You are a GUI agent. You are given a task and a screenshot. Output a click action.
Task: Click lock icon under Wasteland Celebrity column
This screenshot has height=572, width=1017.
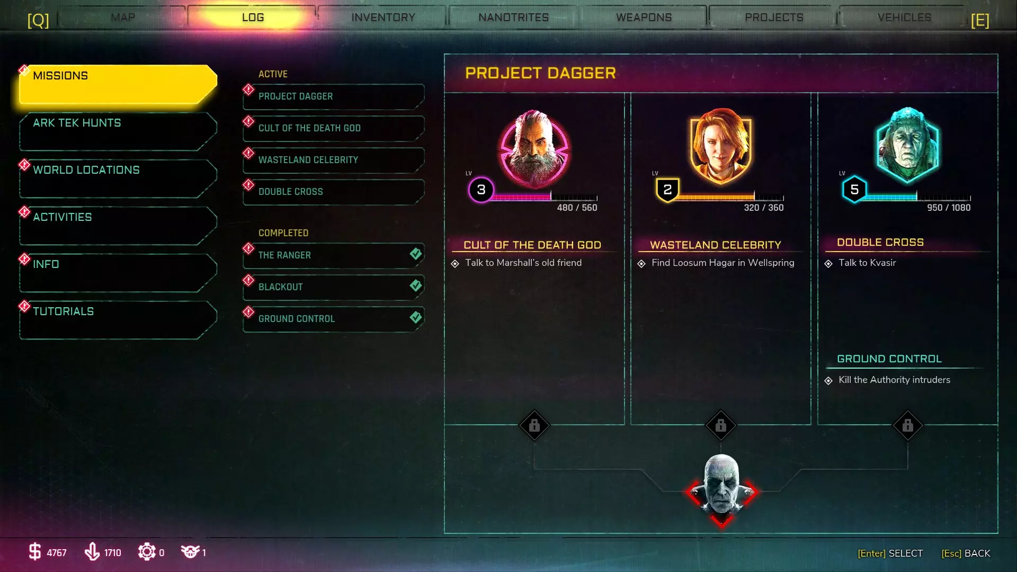click(721, 425)
